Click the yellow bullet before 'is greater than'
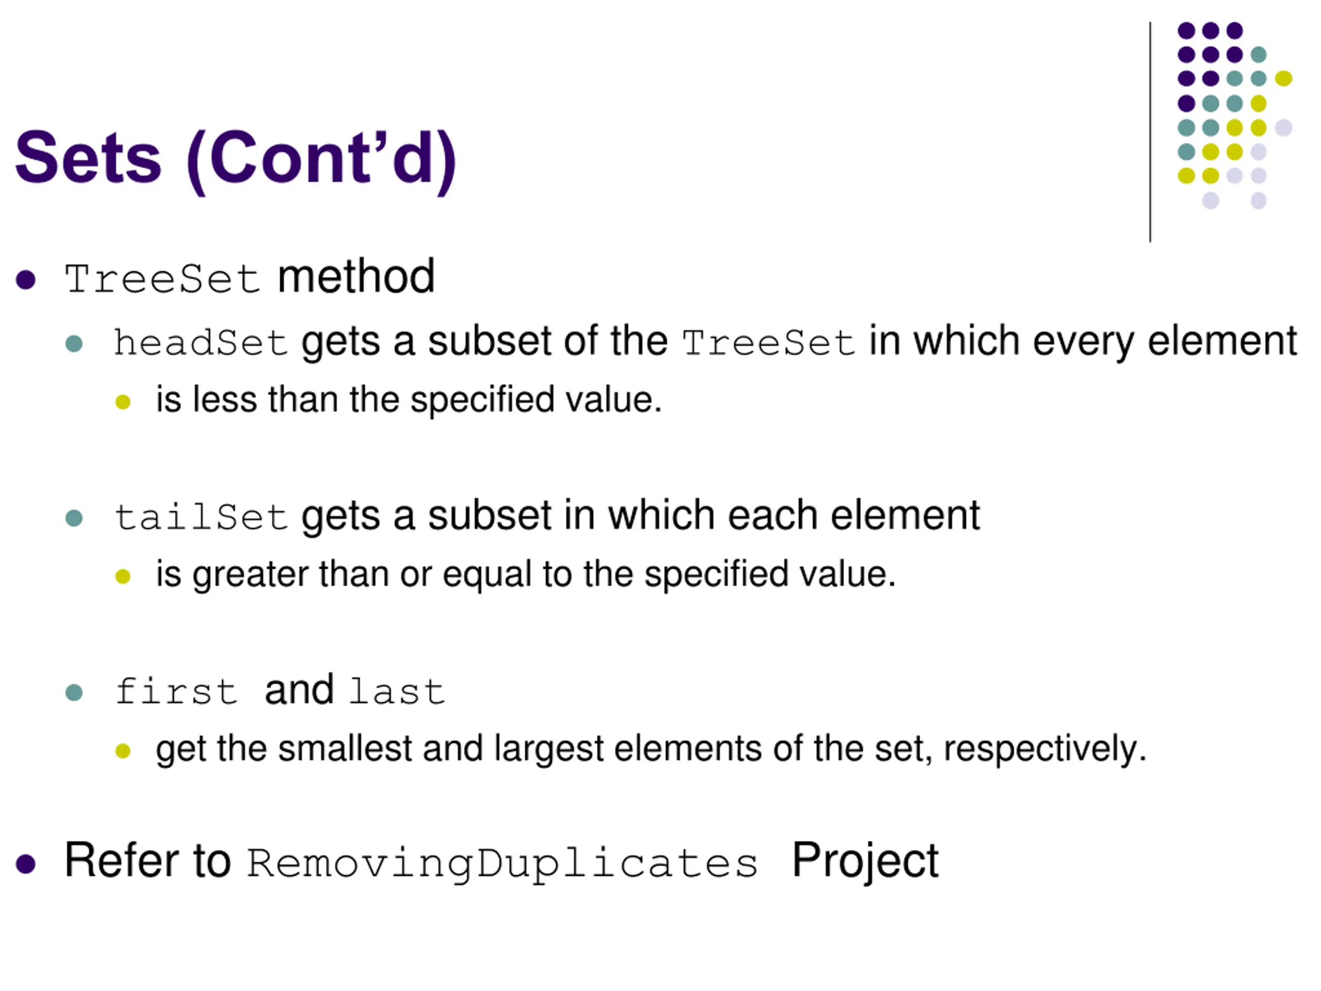Screen dimensions: 1321x991 pos(123,577)
